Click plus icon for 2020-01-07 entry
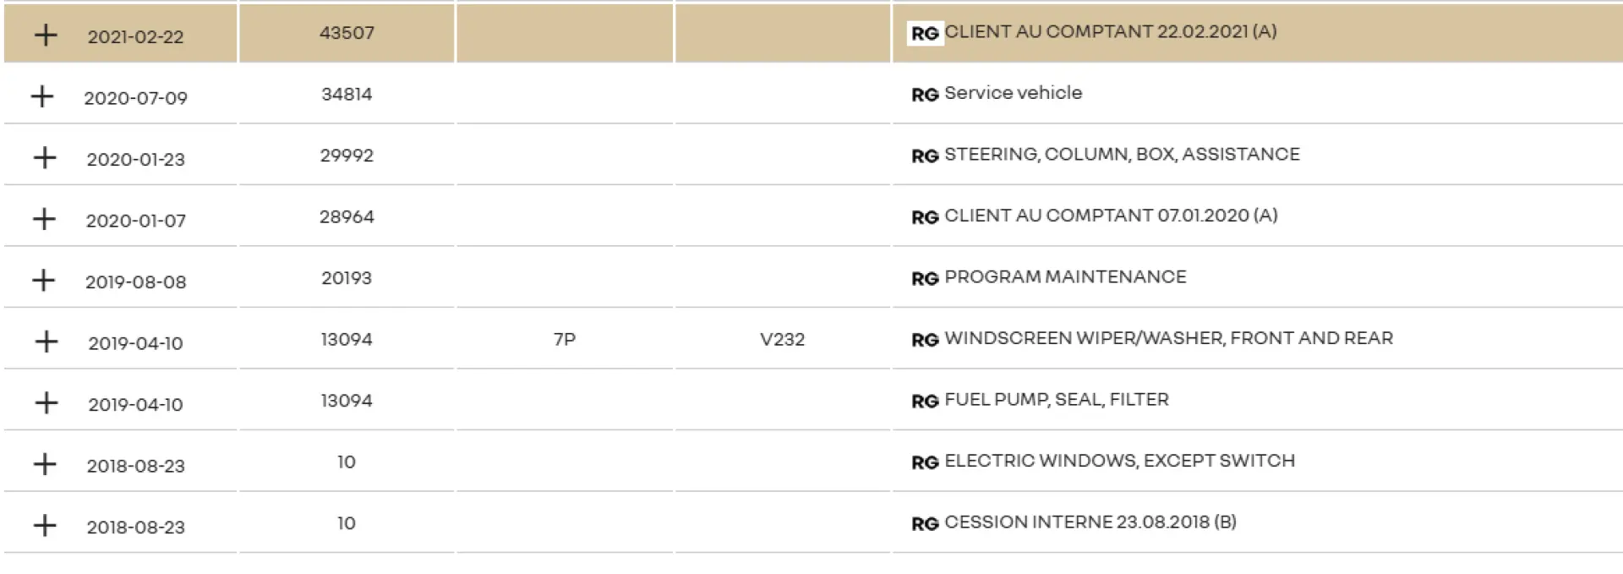 tap(44, 219)
